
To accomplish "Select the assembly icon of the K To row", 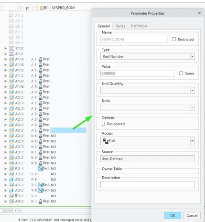I will click(11, 141).
